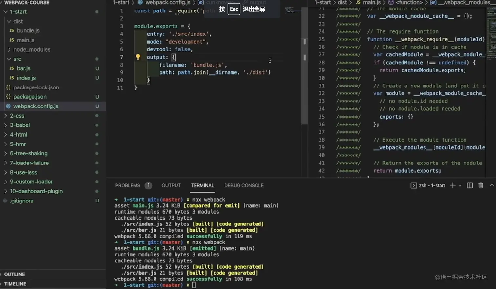Click the symbol icon before __webpack_modules__ breadcrumb
Viewport: 496px width, 289px height.
(x=433, y=3)
